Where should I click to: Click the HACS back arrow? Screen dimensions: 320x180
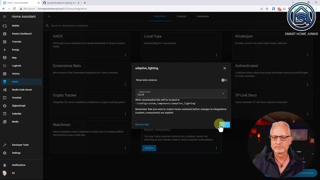pos(49,16)
